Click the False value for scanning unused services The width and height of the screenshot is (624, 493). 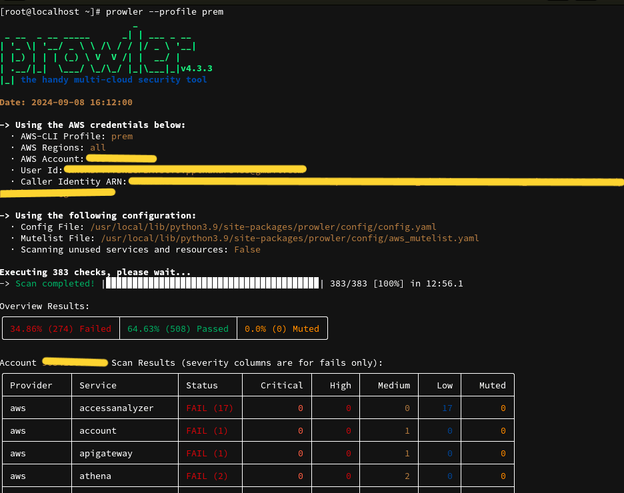(x=247, y=249)
